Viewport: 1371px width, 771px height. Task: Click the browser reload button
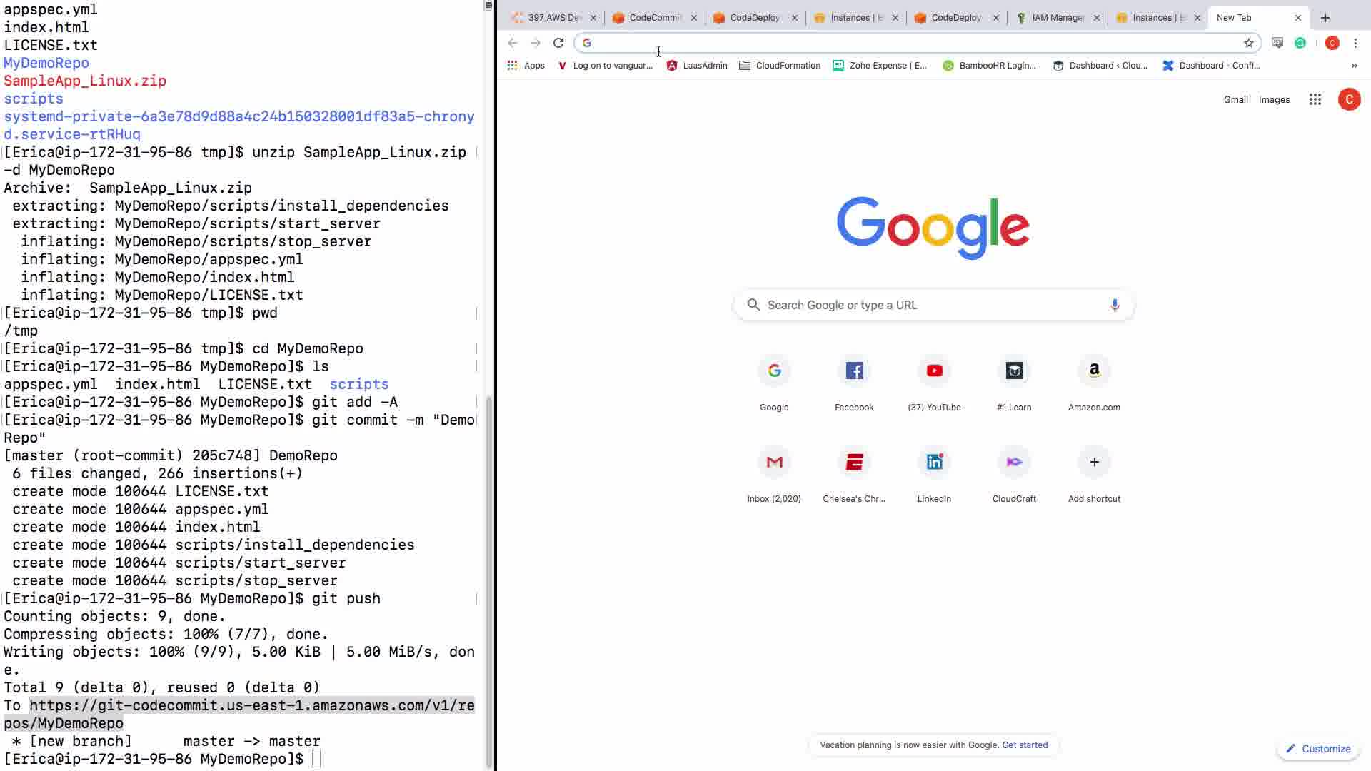[558, 43]
